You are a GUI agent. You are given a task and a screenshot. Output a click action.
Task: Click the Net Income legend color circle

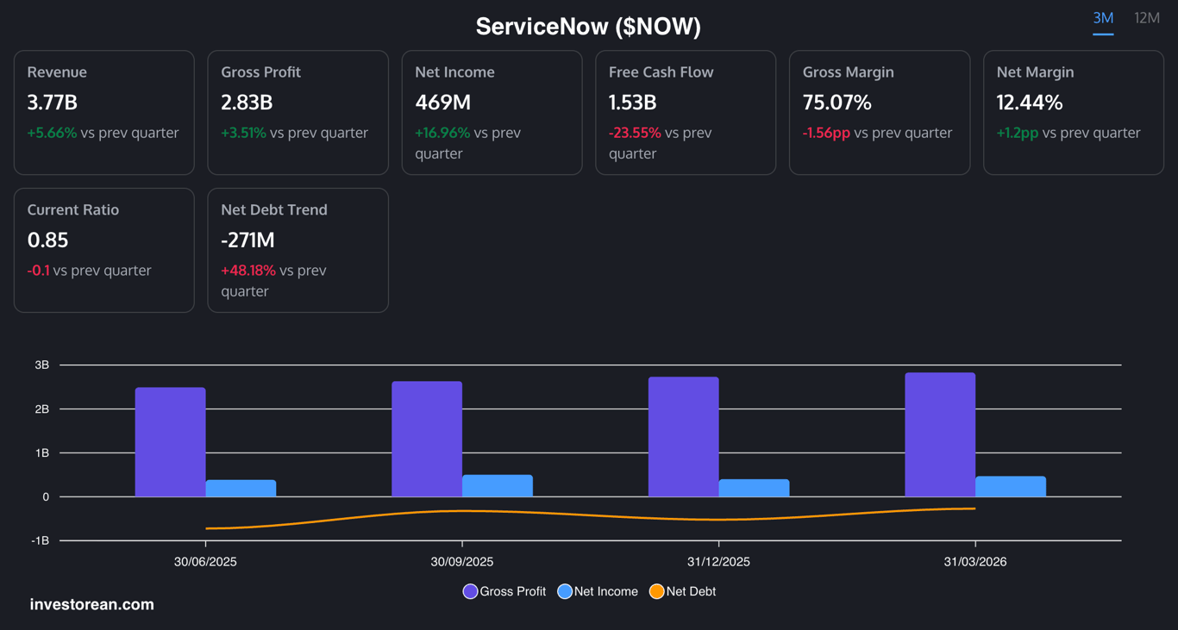point(565,591)
